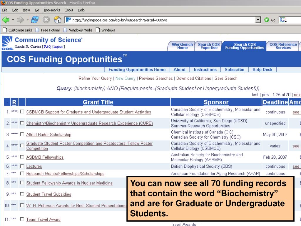Open the address bar history dropdown

pyautogui.click(x=258, y=20)
